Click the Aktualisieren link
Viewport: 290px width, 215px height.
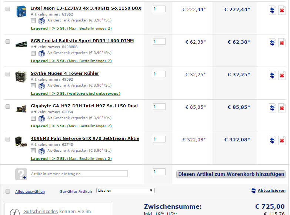271,191
